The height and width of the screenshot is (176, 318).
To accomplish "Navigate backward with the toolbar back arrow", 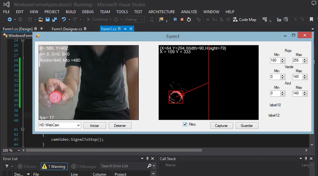I will click(x=9, y=19).
